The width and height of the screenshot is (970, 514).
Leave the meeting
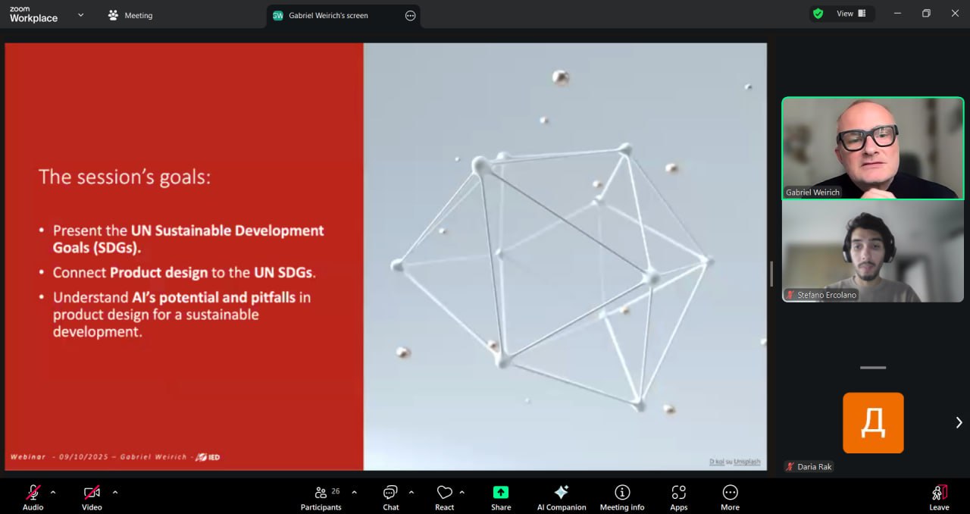[x=939, y=497]
